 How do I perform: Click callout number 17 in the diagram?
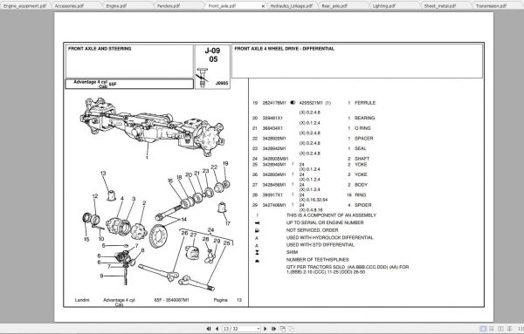(x=228, y=223)
